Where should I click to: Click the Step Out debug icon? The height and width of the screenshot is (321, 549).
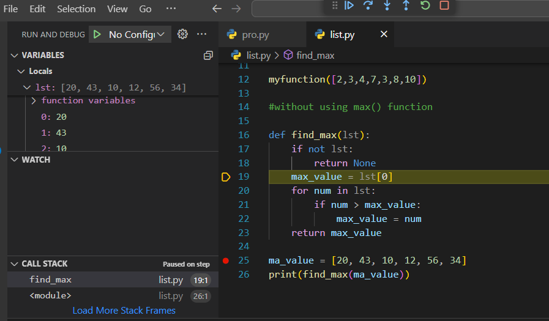point(406,6)
